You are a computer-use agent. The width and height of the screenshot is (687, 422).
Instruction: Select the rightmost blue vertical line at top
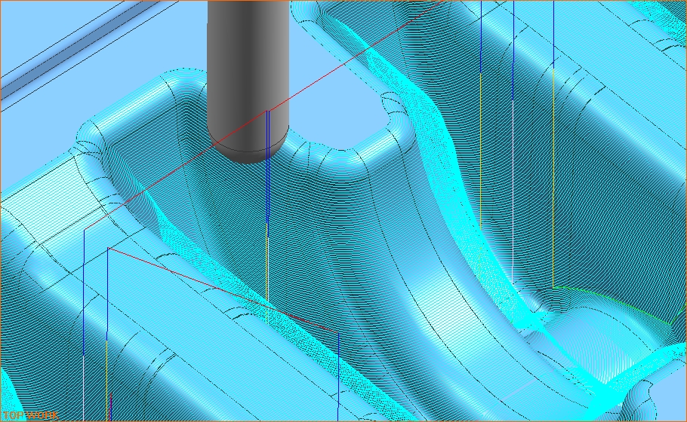pos(553,30)
